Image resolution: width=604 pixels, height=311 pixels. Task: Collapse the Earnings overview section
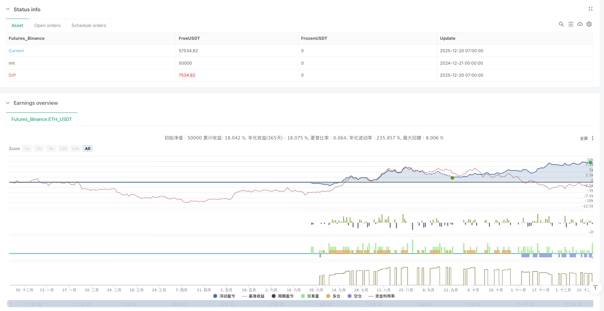(8, 103)
